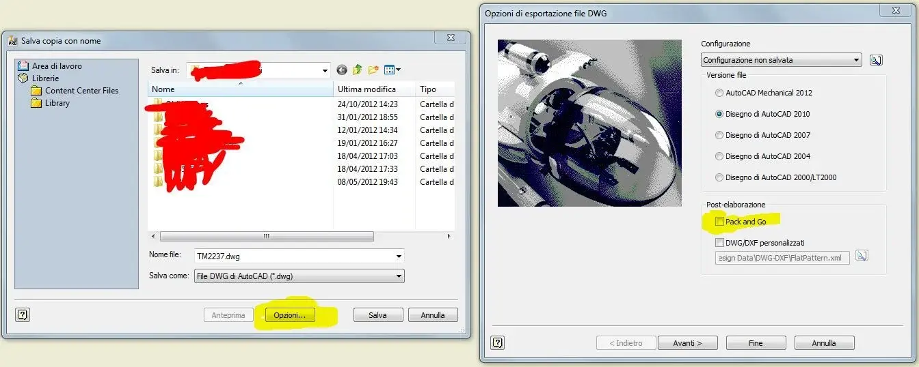Select folder row dated 18/04/2012 17:33

point(301,169)
